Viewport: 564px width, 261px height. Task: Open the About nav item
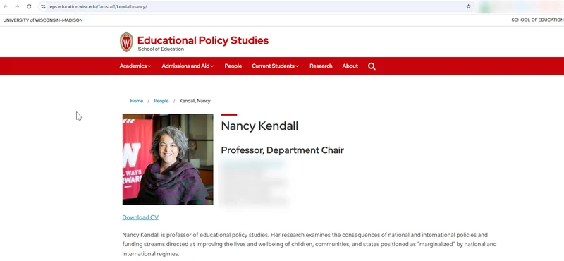(350, 66)
